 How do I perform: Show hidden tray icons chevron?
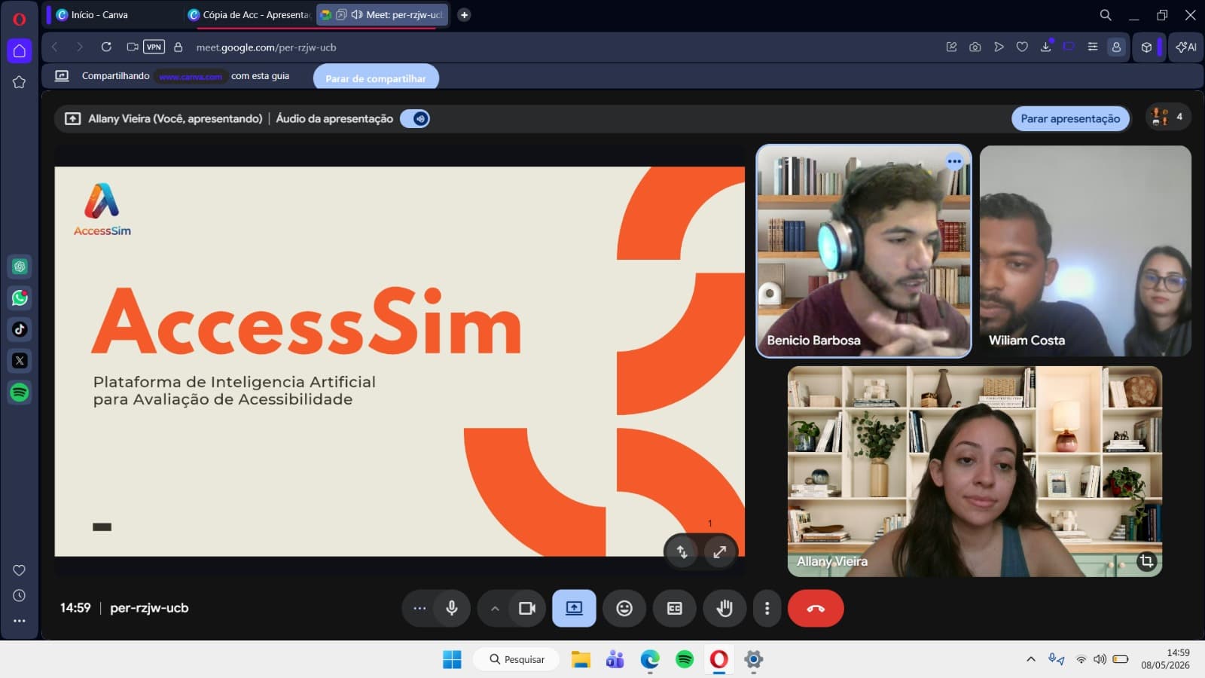(x=1030, y=659)
